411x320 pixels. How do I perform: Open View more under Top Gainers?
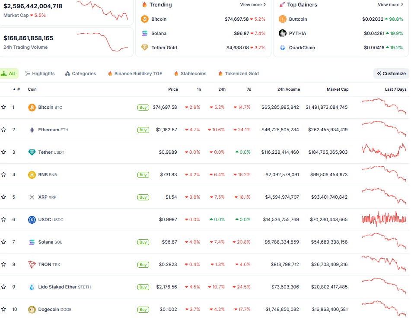[x=390, y=4]
